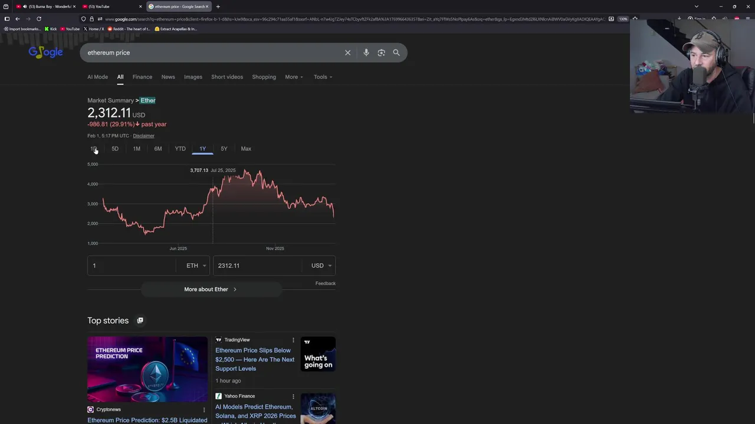This screenshot has height=424, width=755.
Task: Open the list all tabs chevron
Action: tap(697, 6)
